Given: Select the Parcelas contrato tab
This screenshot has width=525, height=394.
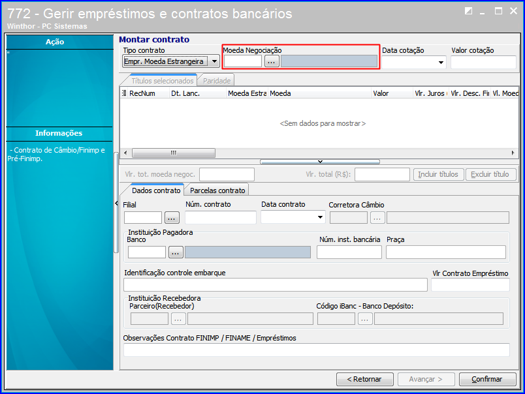Looking at the screenshot, I should [217, 190].
